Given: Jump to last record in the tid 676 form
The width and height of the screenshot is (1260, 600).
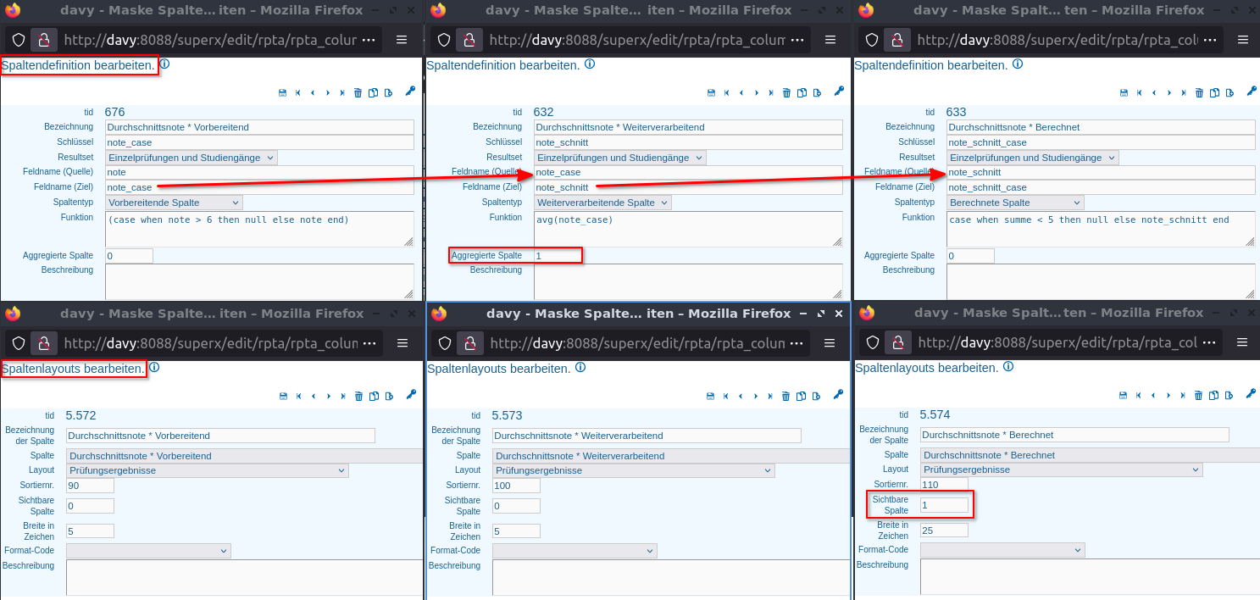Looking at the screenshot, I should pyautogui.click(x=342, y=93).
